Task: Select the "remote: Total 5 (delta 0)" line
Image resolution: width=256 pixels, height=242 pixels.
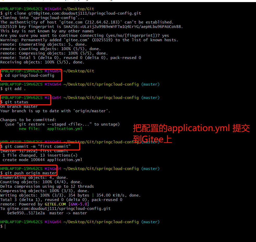Action: tap(71, 57)
